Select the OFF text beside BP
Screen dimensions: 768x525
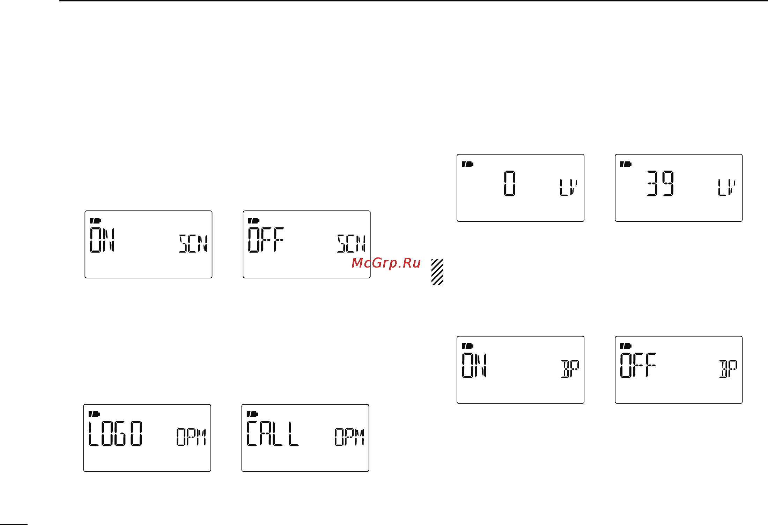(x=638, y=365)
